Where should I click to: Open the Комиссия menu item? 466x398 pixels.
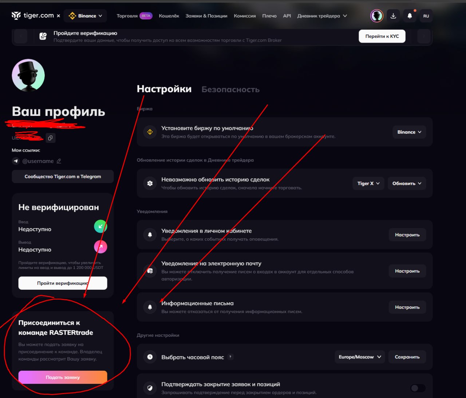coord(245,16)
